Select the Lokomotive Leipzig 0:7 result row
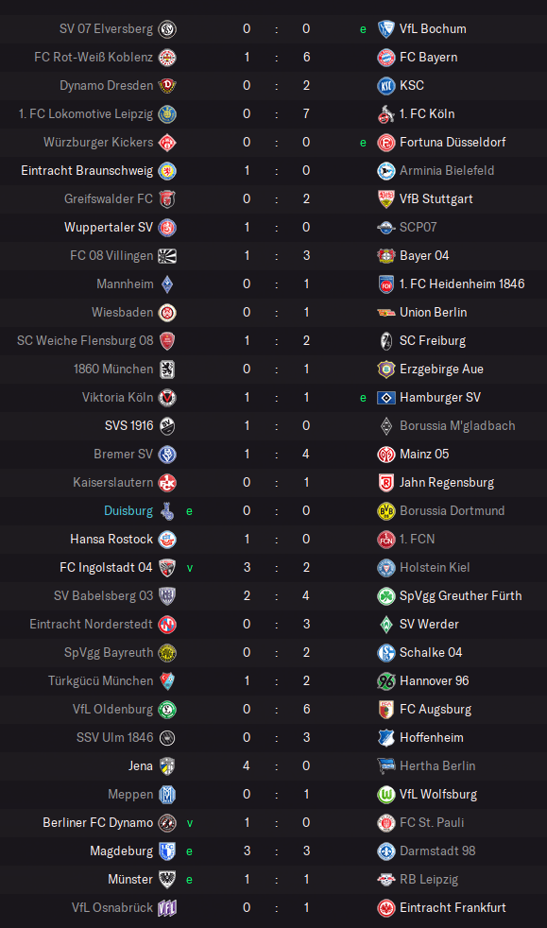 [x=273, y=114]
